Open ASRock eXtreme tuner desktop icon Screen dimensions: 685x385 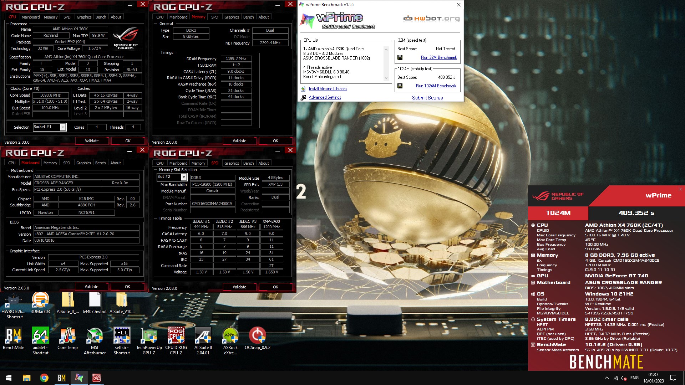point(230,341)
